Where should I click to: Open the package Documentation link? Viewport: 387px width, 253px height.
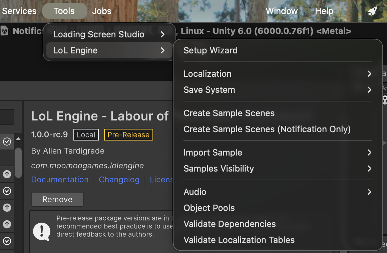60,180
